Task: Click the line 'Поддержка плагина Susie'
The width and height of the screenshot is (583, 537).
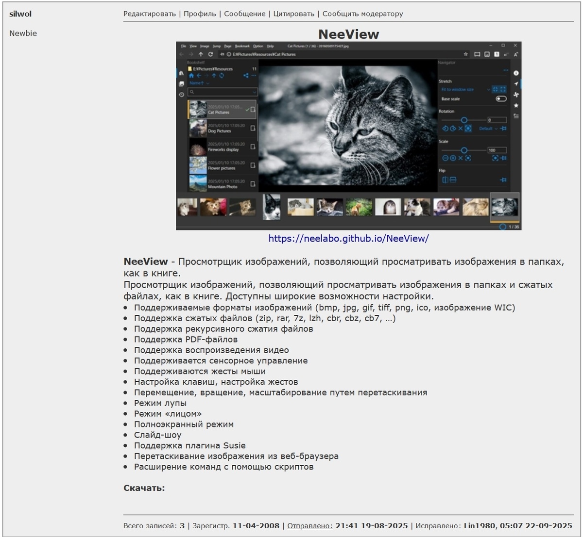Action: [x=190, y=446]
